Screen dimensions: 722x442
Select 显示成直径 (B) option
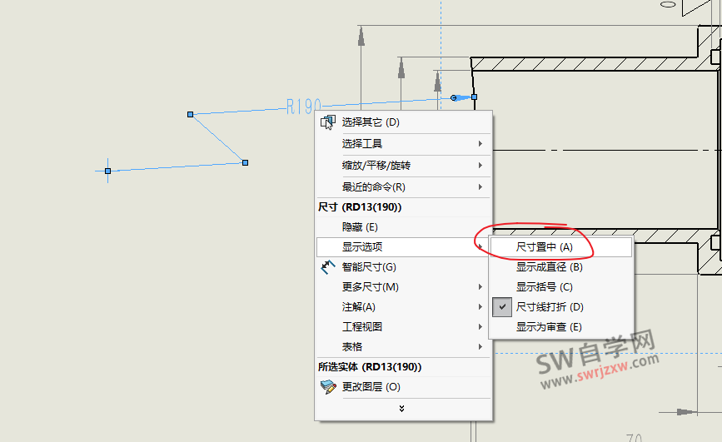pos(561,267)
